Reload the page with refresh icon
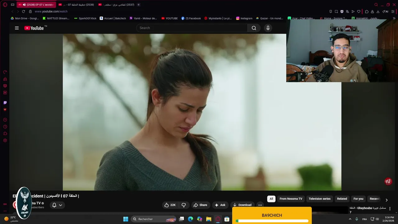 pyautogui.click(x=23, y=12)
